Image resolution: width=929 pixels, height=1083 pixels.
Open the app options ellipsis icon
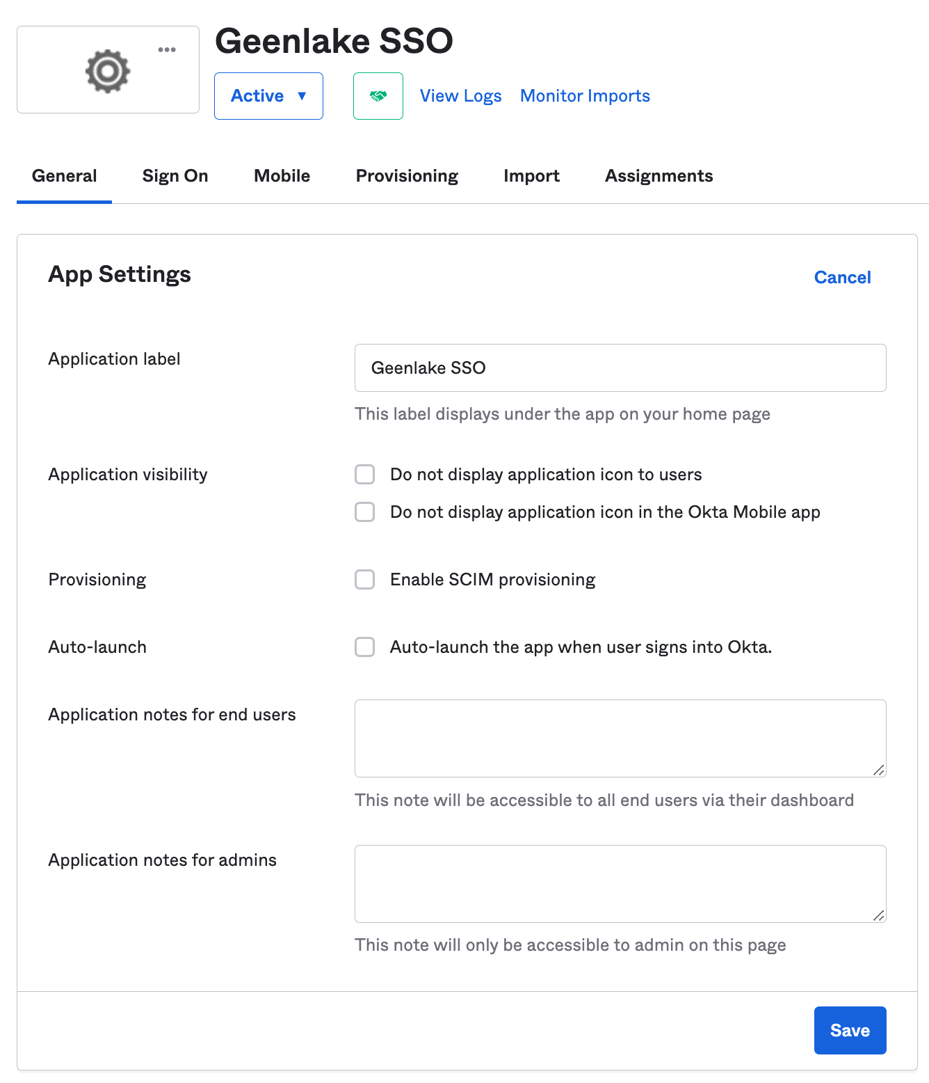coord(167,49)
